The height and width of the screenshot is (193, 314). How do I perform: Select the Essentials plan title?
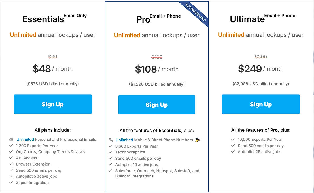click(43, 19)
